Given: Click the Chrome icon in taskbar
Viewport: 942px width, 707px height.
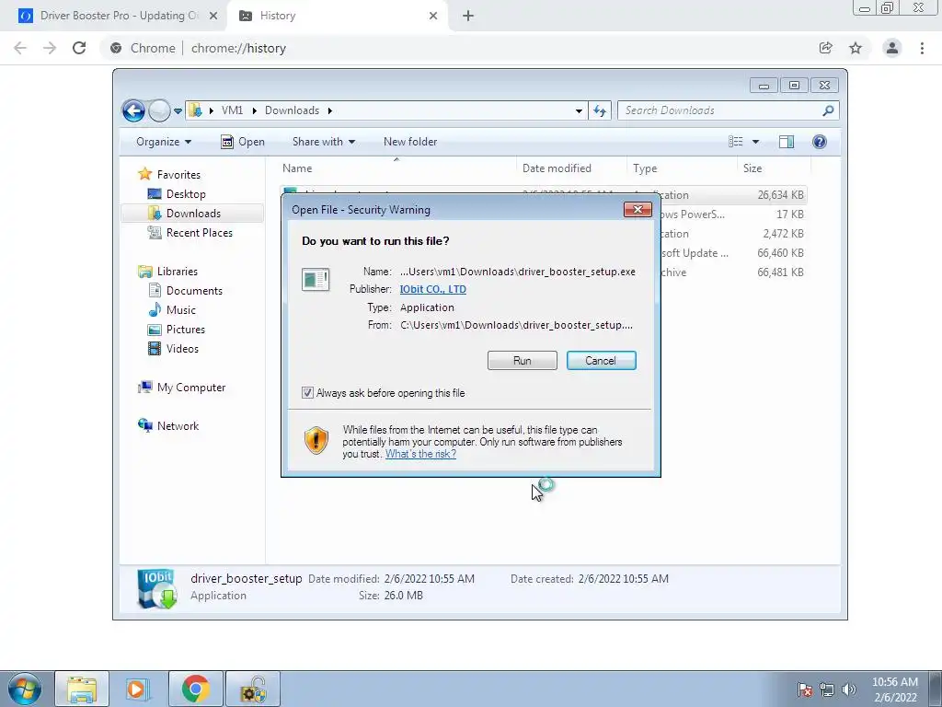Looking at the screenshot, I should tap(195, 689).
